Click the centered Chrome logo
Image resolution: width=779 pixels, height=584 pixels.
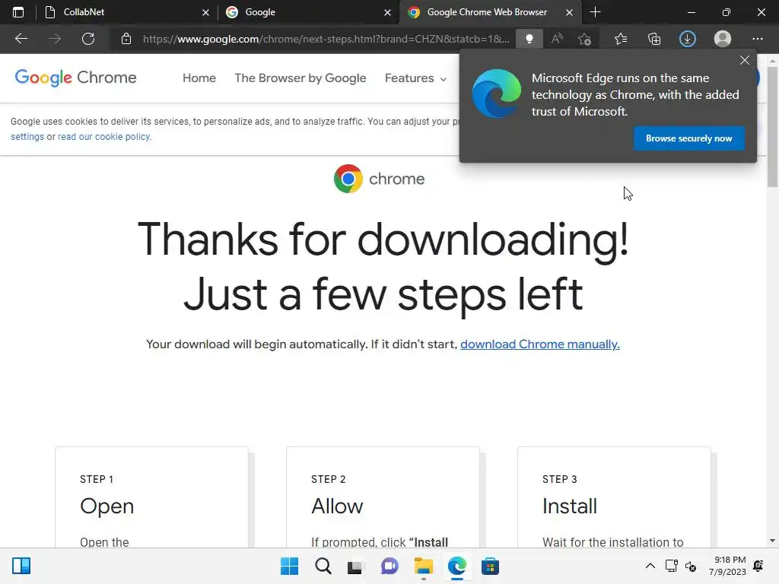click(379, 179)
